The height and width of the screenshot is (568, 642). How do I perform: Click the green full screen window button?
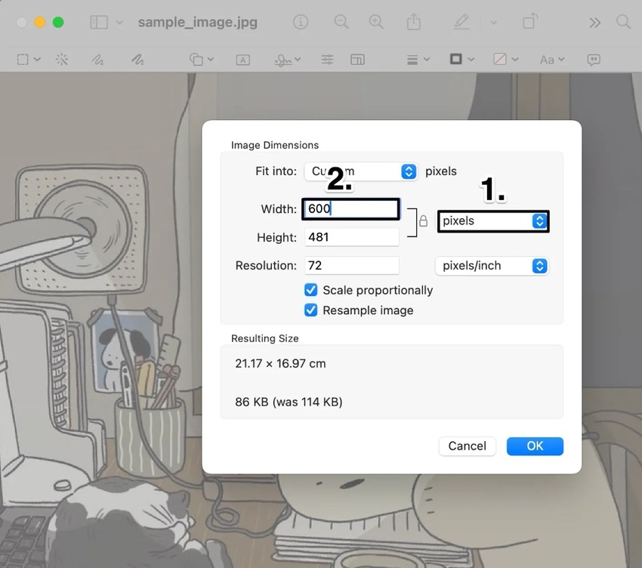[x=58, y=22]
